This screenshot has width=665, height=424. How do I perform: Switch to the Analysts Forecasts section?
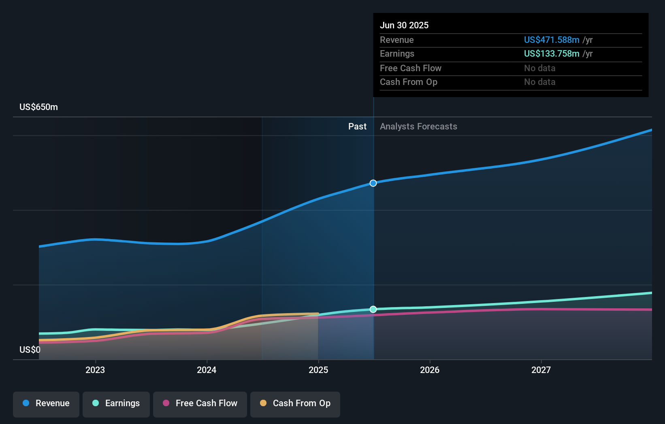tap(418, 126)
